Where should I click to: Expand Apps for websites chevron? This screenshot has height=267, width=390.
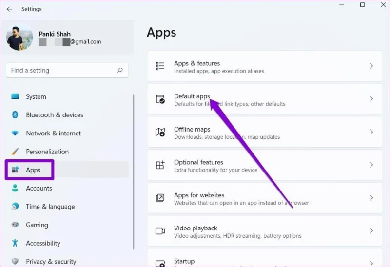371,198
